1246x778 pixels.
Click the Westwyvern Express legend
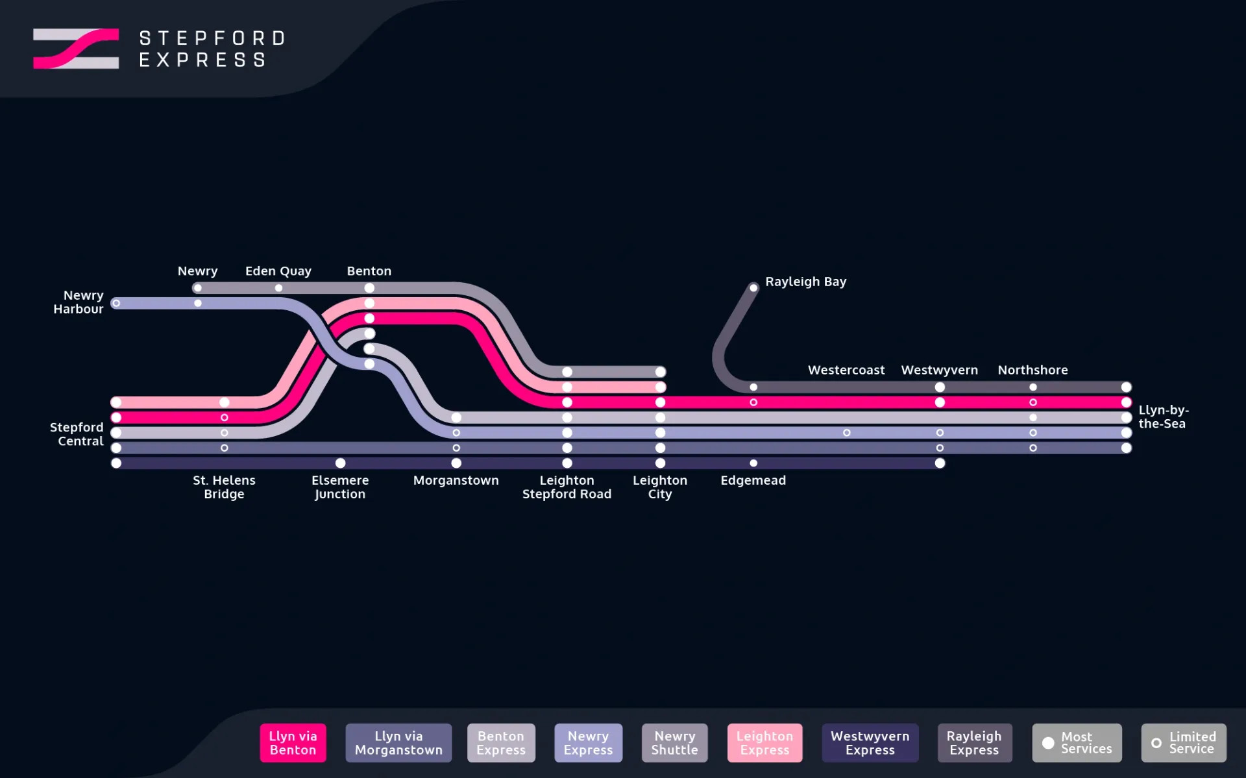point(870,742)
